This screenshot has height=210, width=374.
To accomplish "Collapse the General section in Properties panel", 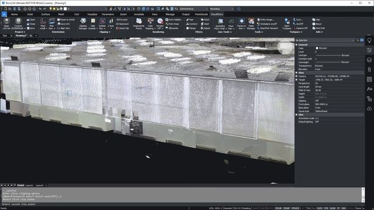I will pos(297,44).
